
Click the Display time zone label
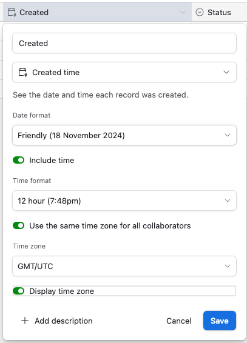coord(61,291)
